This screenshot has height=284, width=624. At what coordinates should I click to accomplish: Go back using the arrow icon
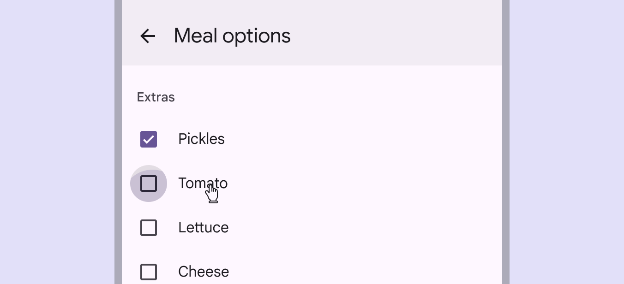pyautogui.click(x=148, y=36)
